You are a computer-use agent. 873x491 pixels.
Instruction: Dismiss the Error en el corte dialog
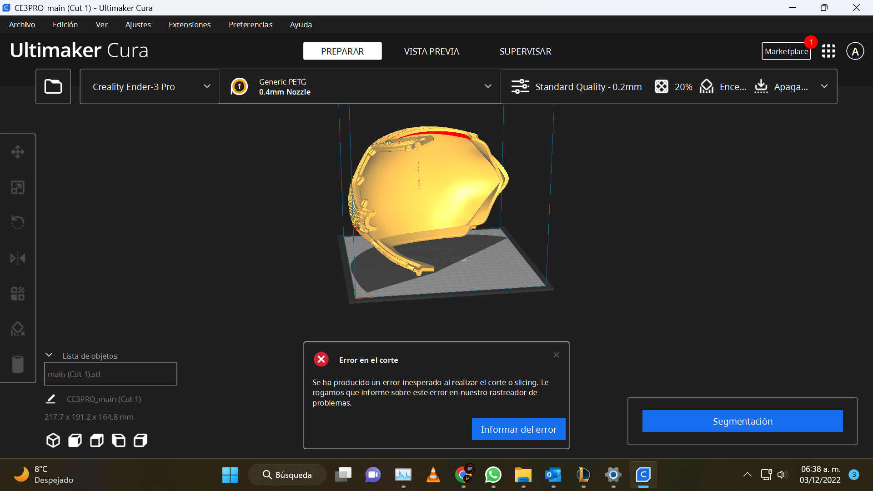tap(556, 355)
